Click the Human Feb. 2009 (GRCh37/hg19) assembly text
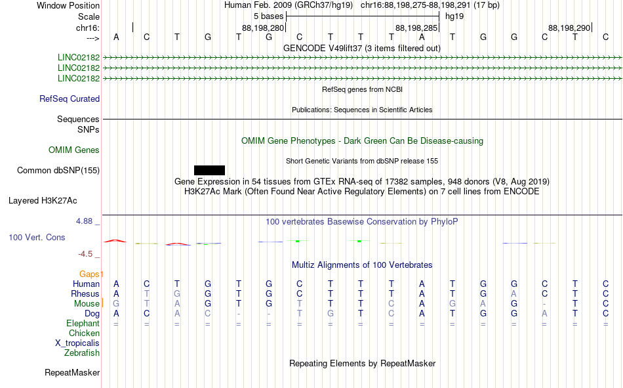Image resolution: width=623 pixels, height=388 pixels. click(289, 5)
